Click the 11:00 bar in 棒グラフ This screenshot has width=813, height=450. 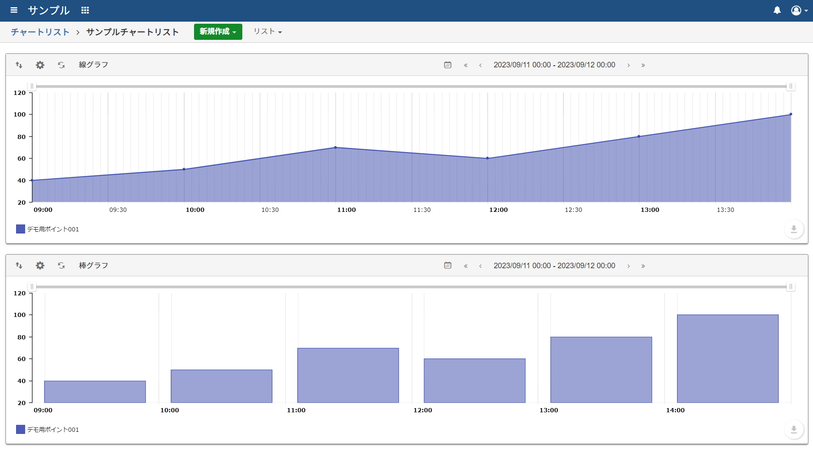[x=348, y=375]
